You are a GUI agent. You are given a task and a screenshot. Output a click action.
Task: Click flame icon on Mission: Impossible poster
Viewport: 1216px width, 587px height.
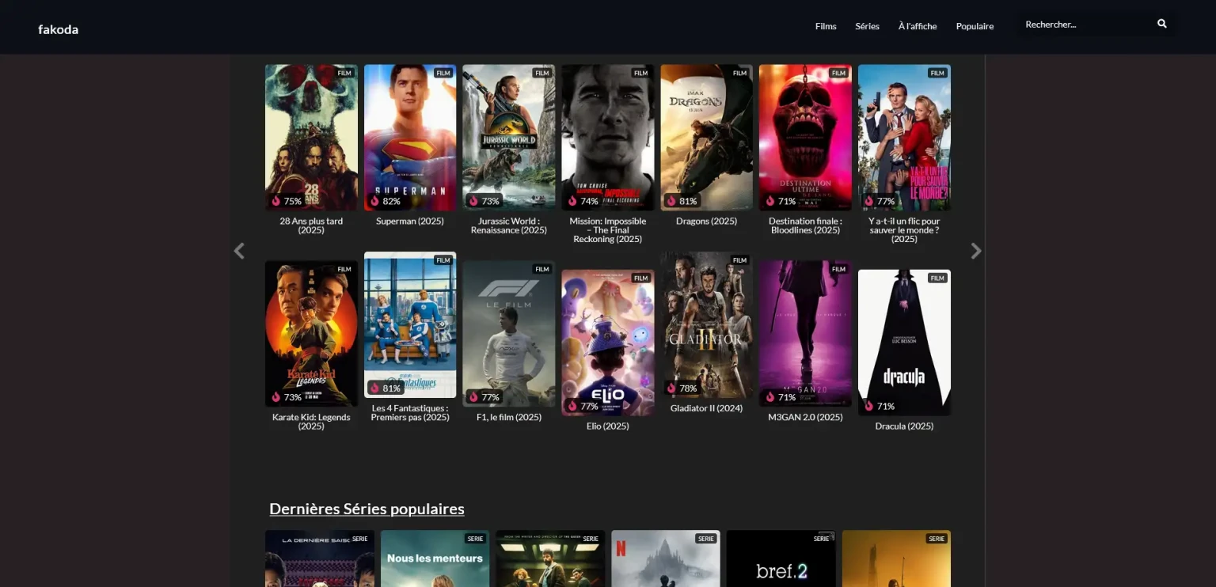click(x=572, y=201)
